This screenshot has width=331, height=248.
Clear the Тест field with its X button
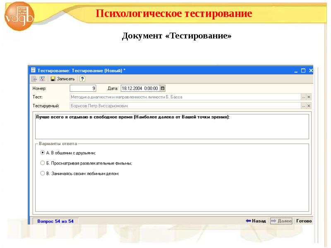pyautogui.click(x=309, y=97)
